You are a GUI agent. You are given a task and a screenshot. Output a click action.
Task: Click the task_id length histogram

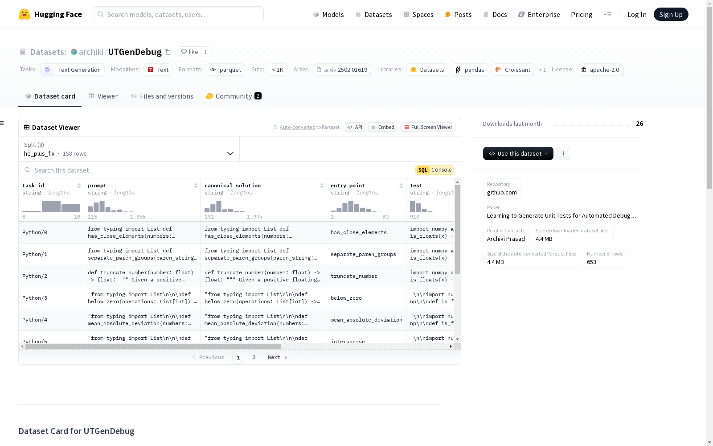click(51, 206)
